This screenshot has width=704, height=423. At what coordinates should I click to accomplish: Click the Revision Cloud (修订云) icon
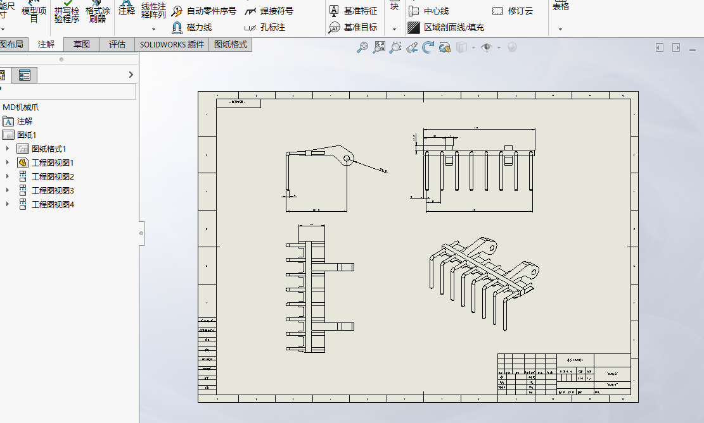point(497,11)
